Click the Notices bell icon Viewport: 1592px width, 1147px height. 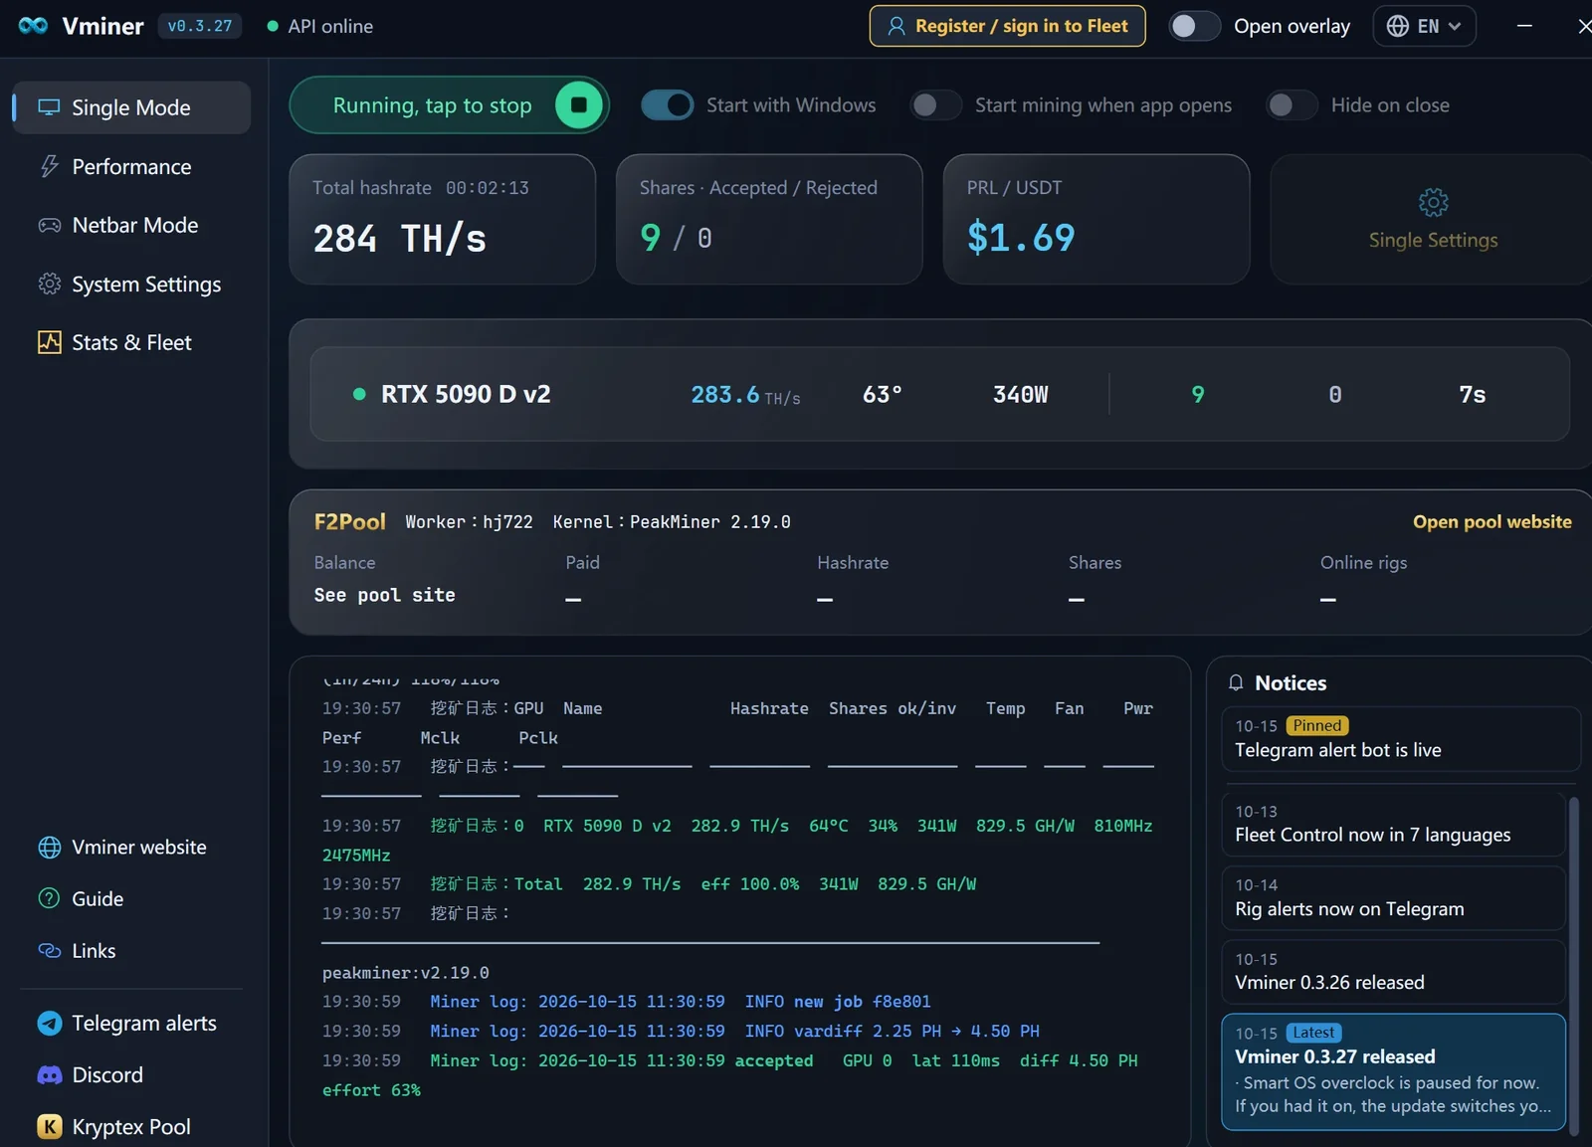(1236, 682)
